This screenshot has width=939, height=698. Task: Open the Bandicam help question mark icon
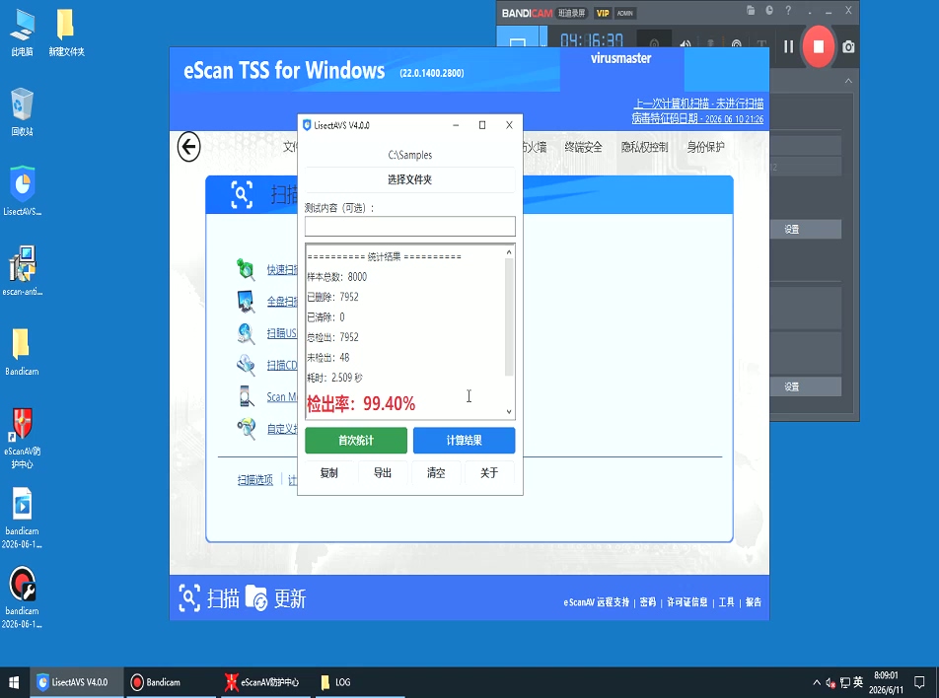click(x=788, y=10)
